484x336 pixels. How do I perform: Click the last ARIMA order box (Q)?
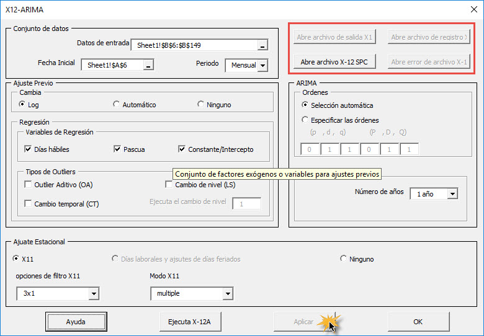click(410, 149)
